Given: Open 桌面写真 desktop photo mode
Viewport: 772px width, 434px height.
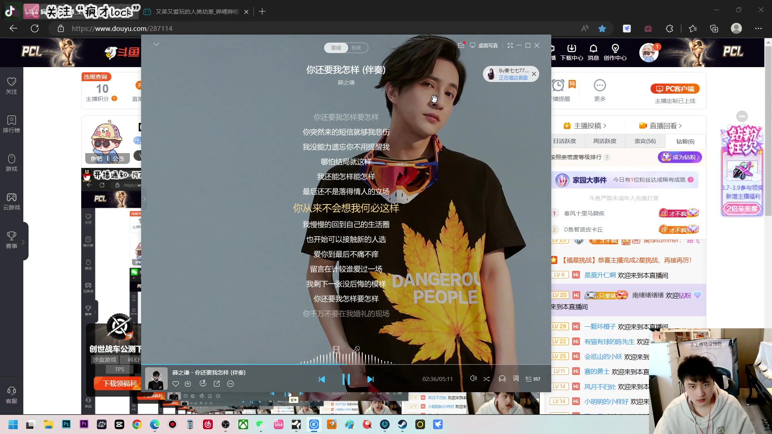Looking at the screenshot, I should (x=484, y=45).
